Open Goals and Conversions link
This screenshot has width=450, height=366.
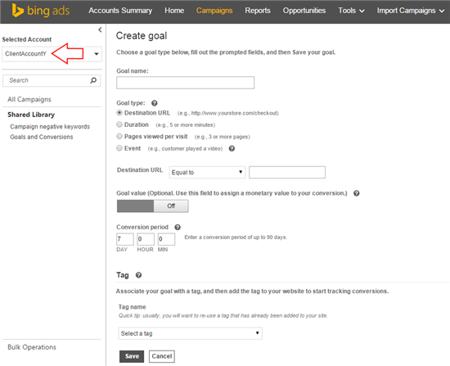tap(42, 137)
